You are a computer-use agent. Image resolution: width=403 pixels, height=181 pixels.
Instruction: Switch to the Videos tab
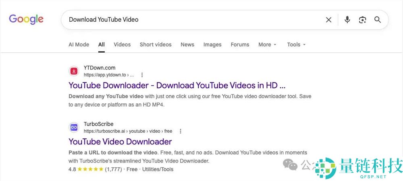click(x=122, y=44)
